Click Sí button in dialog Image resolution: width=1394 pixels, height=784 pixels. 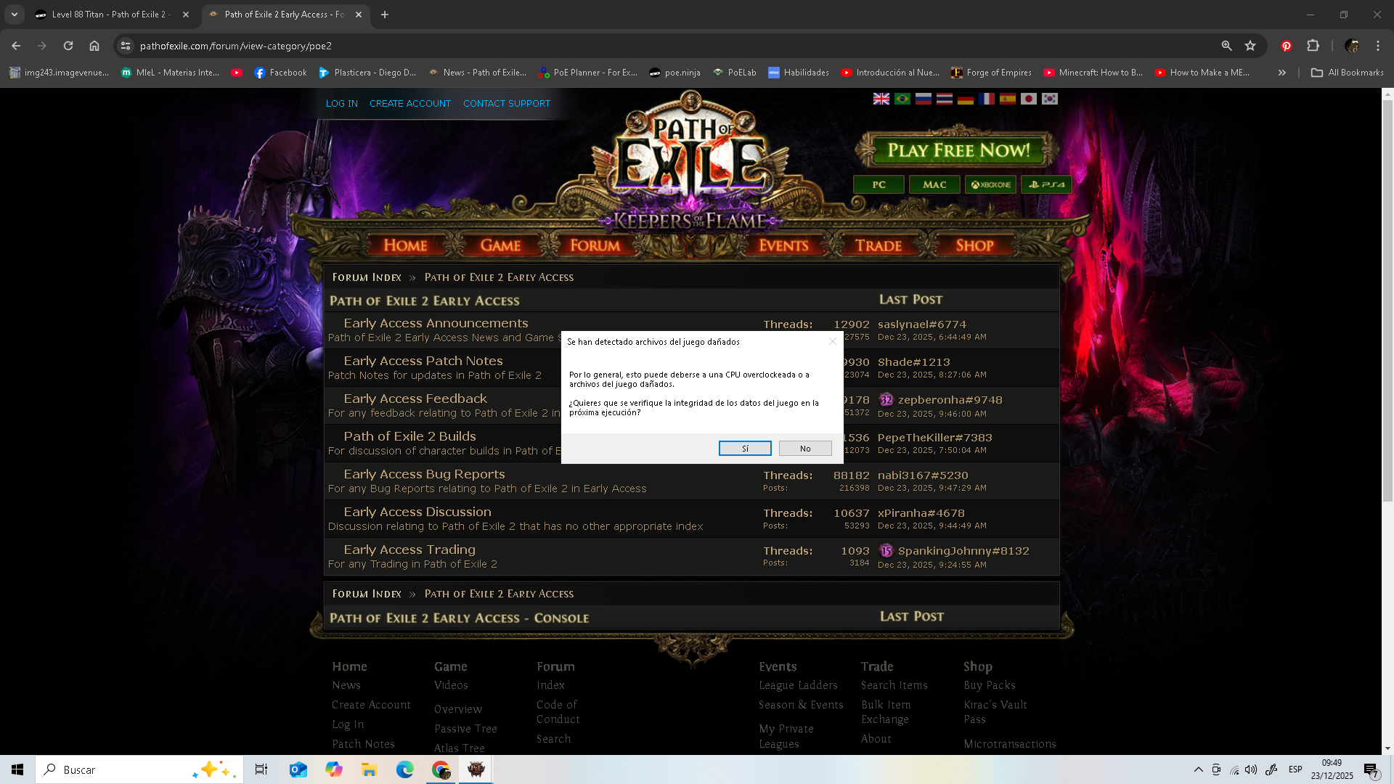[745, 449]
